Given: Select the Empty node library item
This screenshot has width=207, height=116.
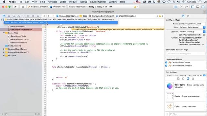Looking at the screenshot, I should click(x=185, y=96).
